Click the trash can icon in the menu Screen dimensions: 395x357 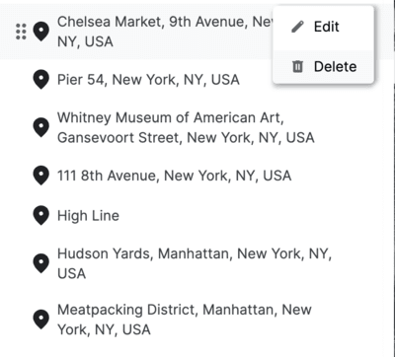coord(297,67)
